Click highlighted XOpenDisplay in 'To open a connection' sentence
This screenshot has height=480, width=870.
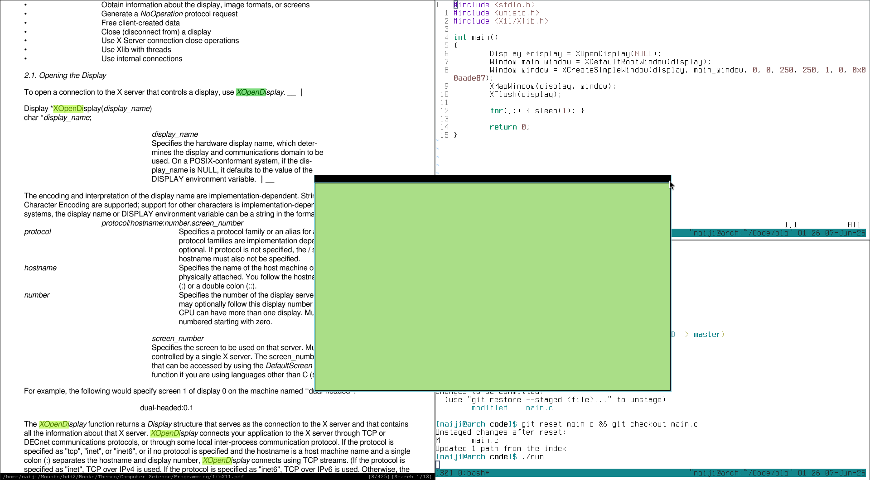coord(260,92)
